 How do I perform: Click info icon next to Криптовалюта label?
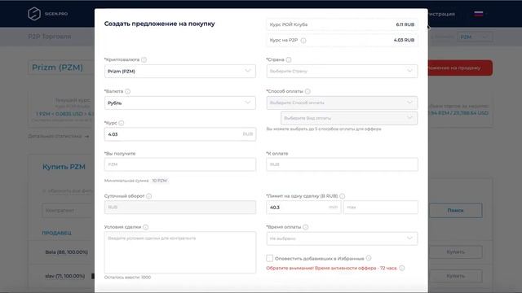tap(144, 59)
